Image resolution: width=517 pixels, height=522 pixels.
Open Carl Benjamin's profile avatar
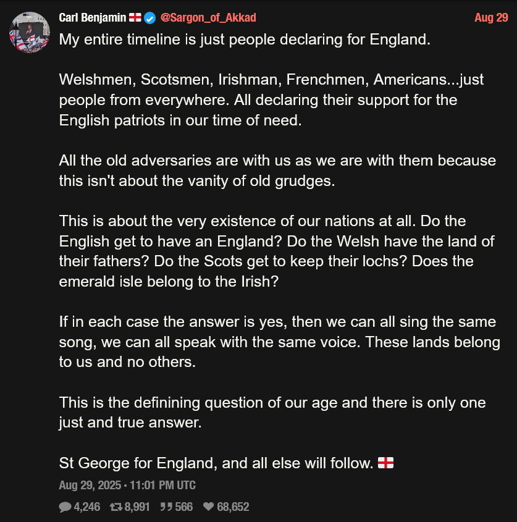[30, 32]
